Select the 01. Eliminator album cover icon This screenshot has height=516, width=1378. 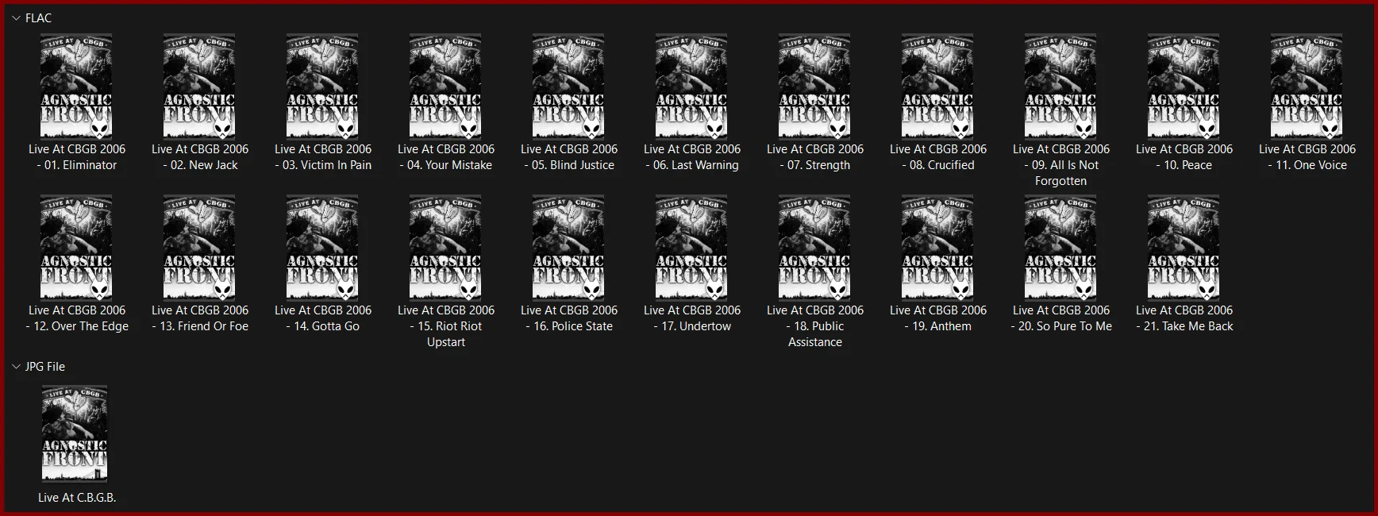click(x=76, y=87)
